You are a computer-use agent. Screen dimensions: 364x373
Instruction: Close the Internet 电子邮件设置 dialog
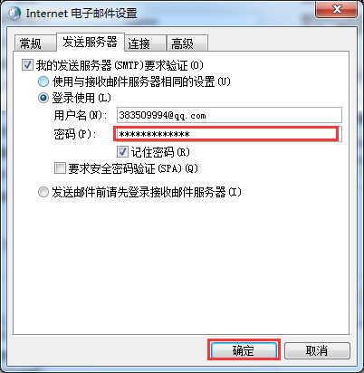[x=337, y=9]
